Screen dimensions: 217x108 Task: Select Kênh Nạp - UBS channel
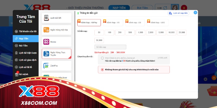pos(158,23)
